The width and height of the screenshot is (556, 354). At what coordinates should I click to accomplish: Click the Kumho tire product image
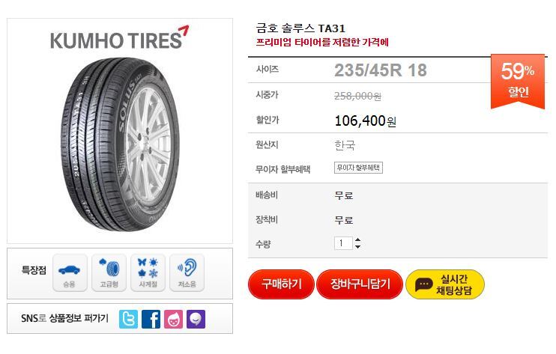click(x=119, y=144)
